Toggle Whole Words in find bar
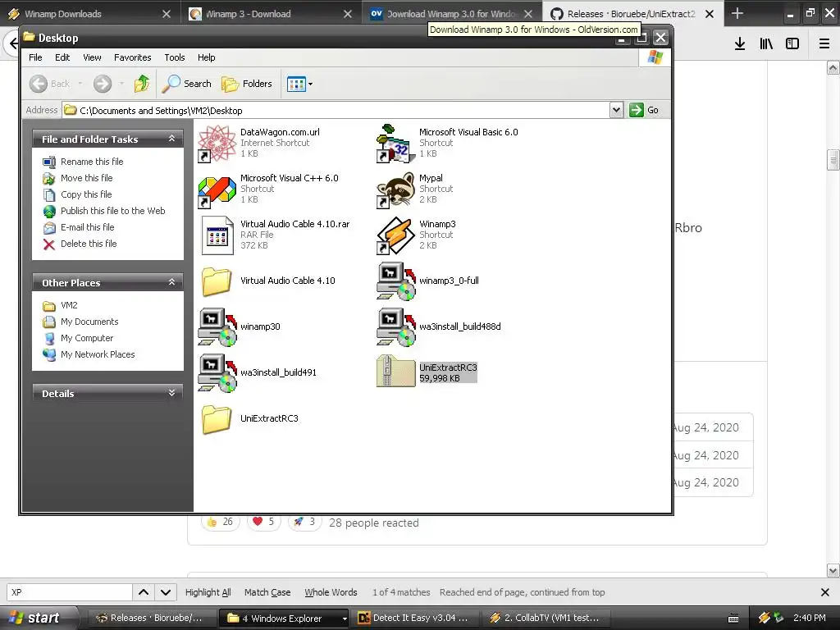The image size is (840, 630). pyautogui.click(x=331, y=592)
